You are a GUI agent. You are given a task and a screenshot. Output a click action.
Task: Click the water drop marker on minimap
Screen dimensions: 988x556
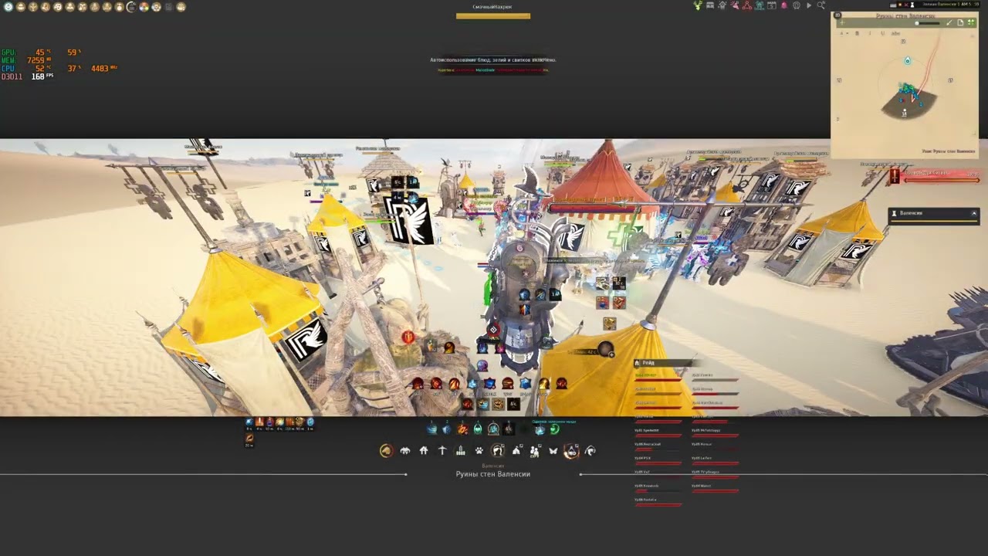908,60
